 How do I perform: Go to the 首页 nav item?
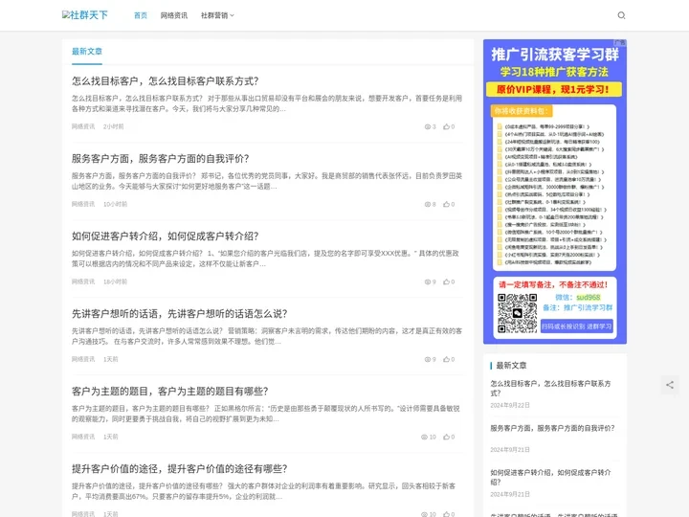pos(141,15)
